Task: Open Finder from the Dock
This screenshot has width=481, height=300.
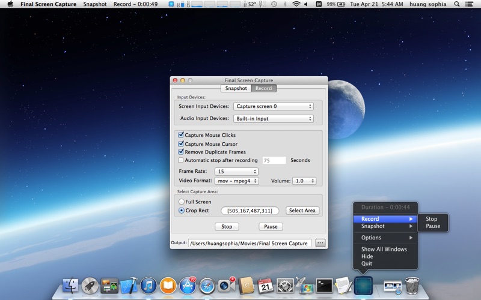Action: pos(70,286)
